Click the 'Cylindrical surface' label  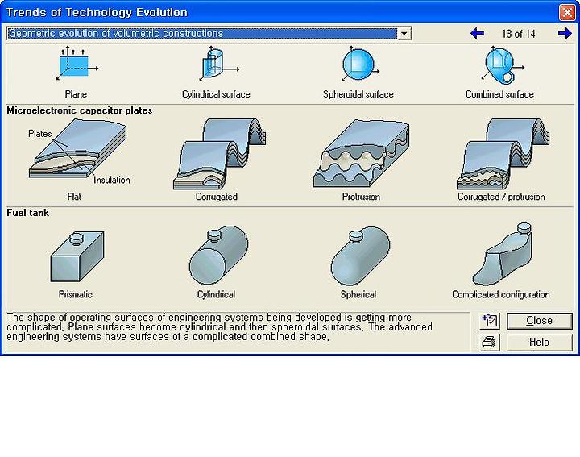[x=216, y=94]
